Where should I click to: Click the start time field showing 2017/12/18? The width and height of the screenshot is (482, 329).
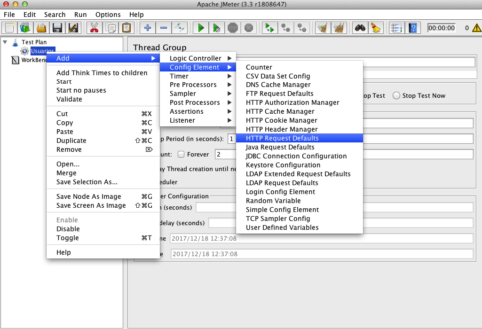click(x=321, y=238)
